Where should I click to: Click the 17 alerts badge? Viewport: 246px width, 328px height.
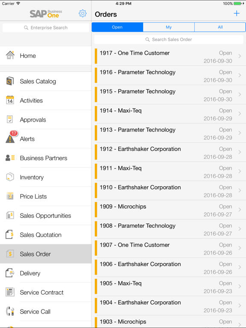14,133
